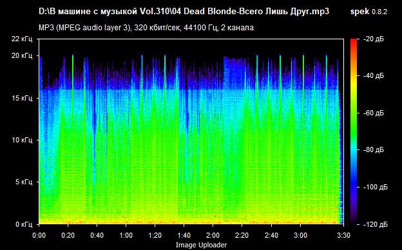
Task: Click the 2:20 time axis marker
Action: pyautogui.click(x=242, y=235)
